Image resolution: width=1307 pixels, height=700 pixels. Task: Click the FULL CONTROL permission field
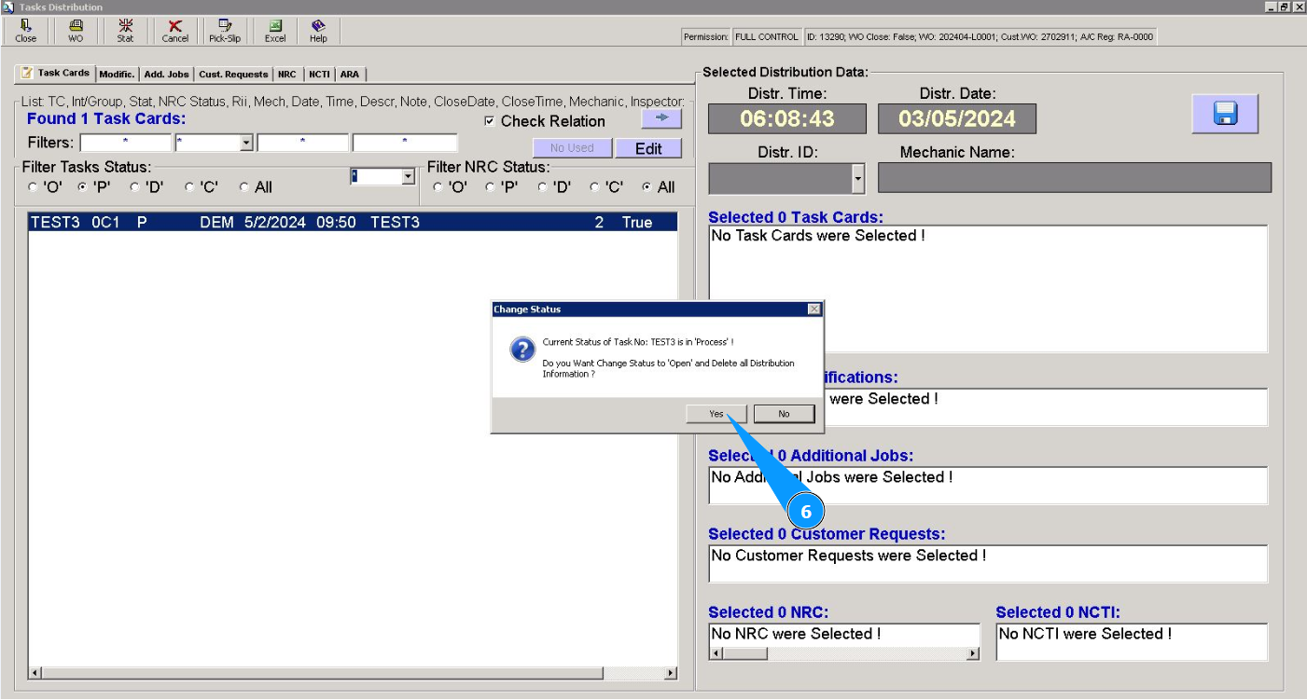(x=767, y=37)
